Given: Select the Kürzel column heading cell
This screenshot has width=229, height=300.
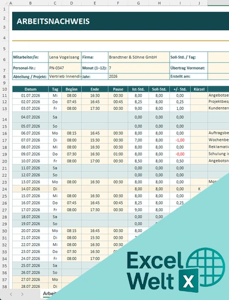Looking at the screenshot, I should pos(199,89).
